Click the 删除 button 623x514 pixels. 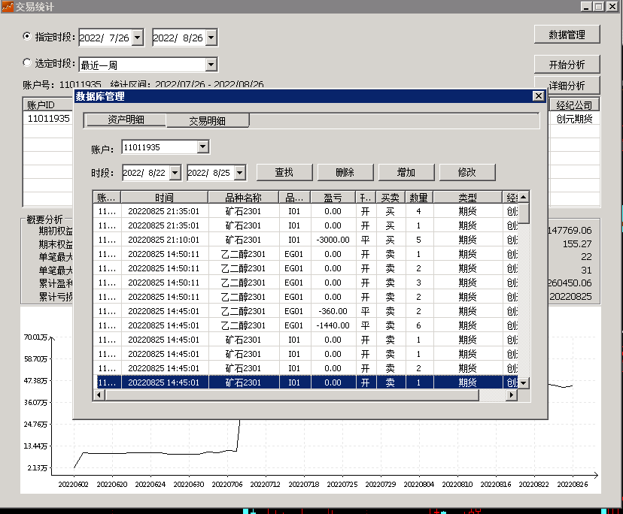click(345, 172)
